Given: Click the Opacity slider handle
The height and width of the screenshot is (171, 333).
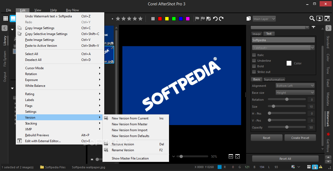Looking at the screenshot, I should pos(287,127).
